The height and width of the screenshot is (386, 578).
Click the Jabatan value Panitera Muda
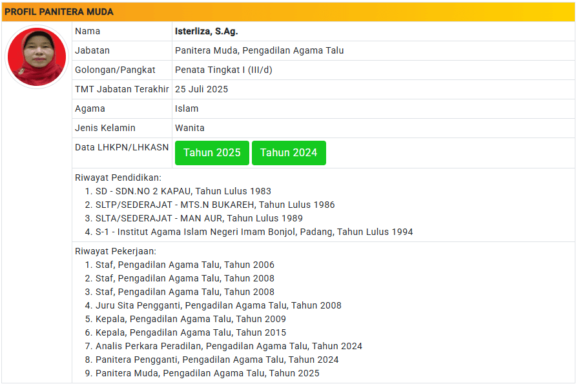tap(259, 50)
